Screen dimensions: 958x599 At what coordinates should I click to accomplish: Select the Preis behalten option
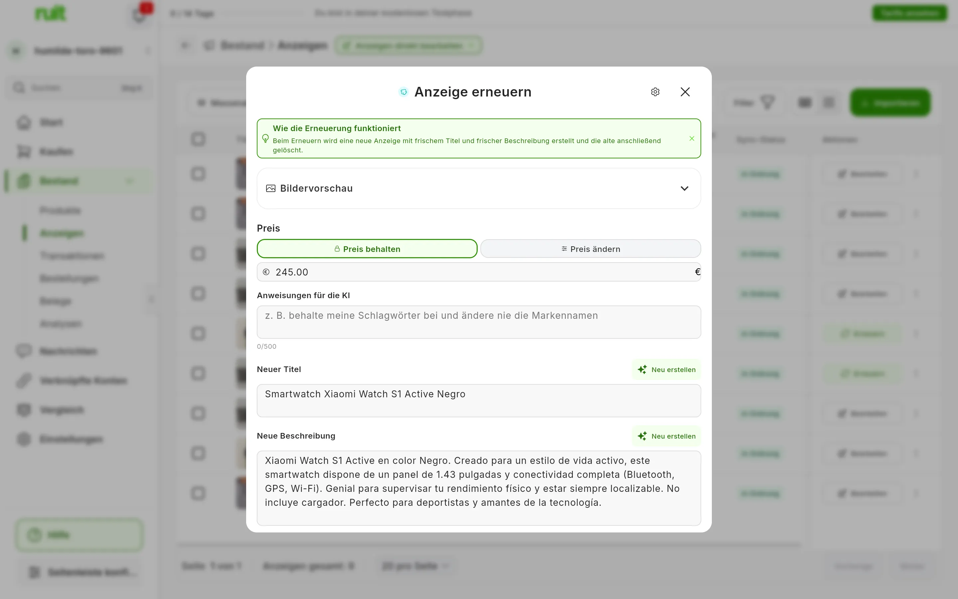[367, 249]
